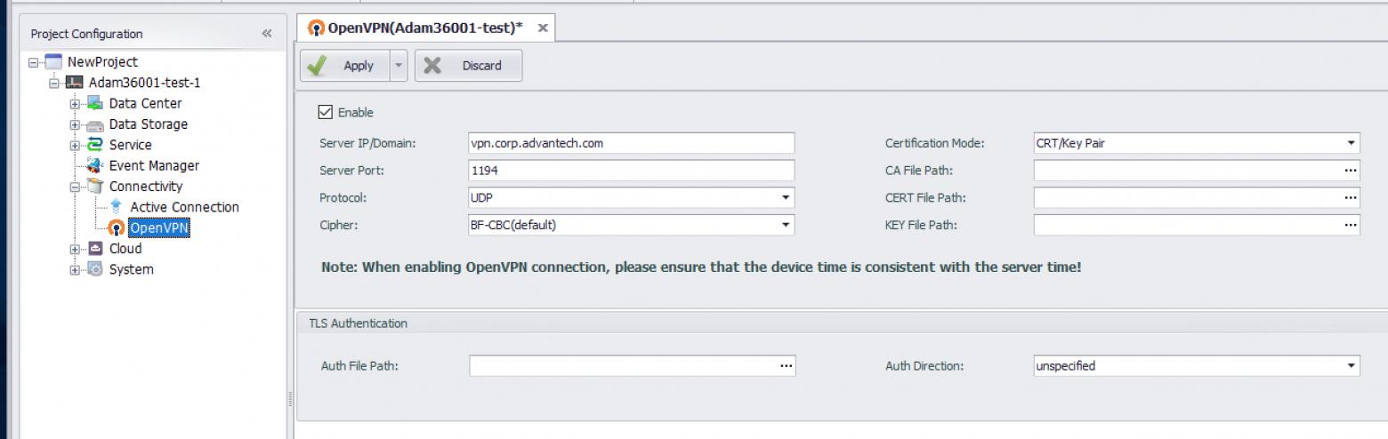Switch to the OpenVPN(Adam36001-test) tab
This screenshot has width=1388, height=439.
[416, 28]
